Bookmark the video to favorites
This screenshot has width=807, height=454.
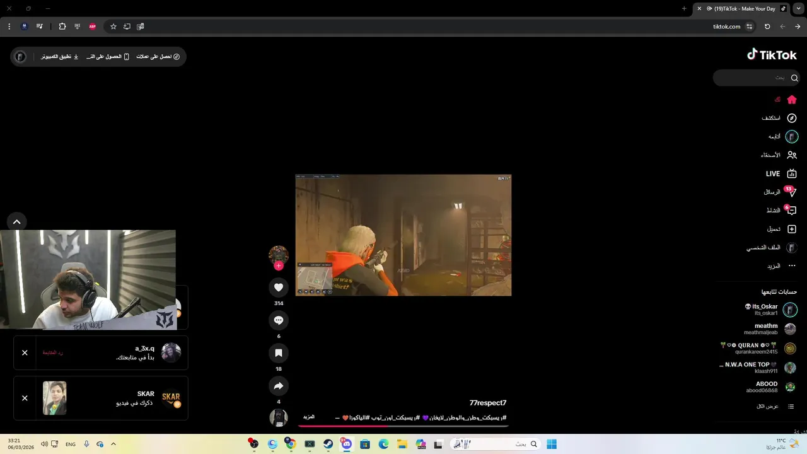point(279,353)
